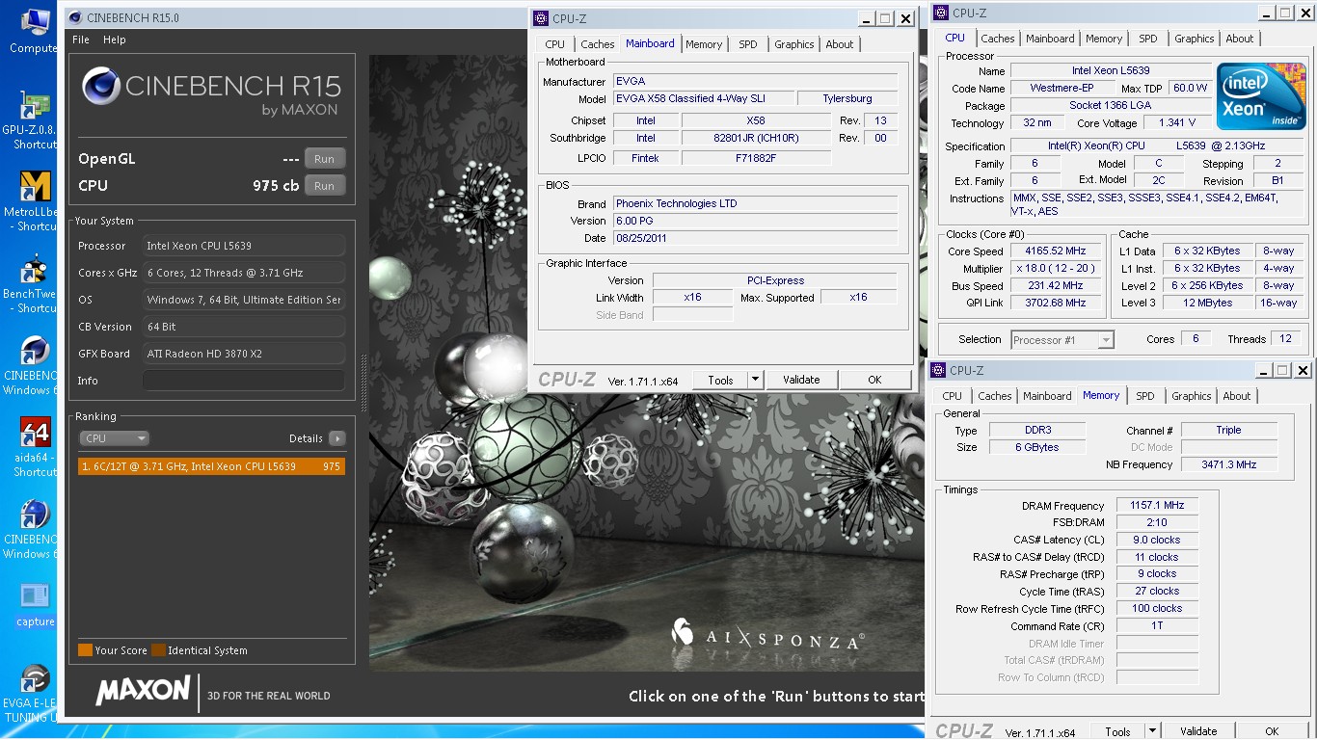The width and height of the screenshot is (1317, 740).
Task: Open the CPU ranking type dropdown
Action: (115, 438)
